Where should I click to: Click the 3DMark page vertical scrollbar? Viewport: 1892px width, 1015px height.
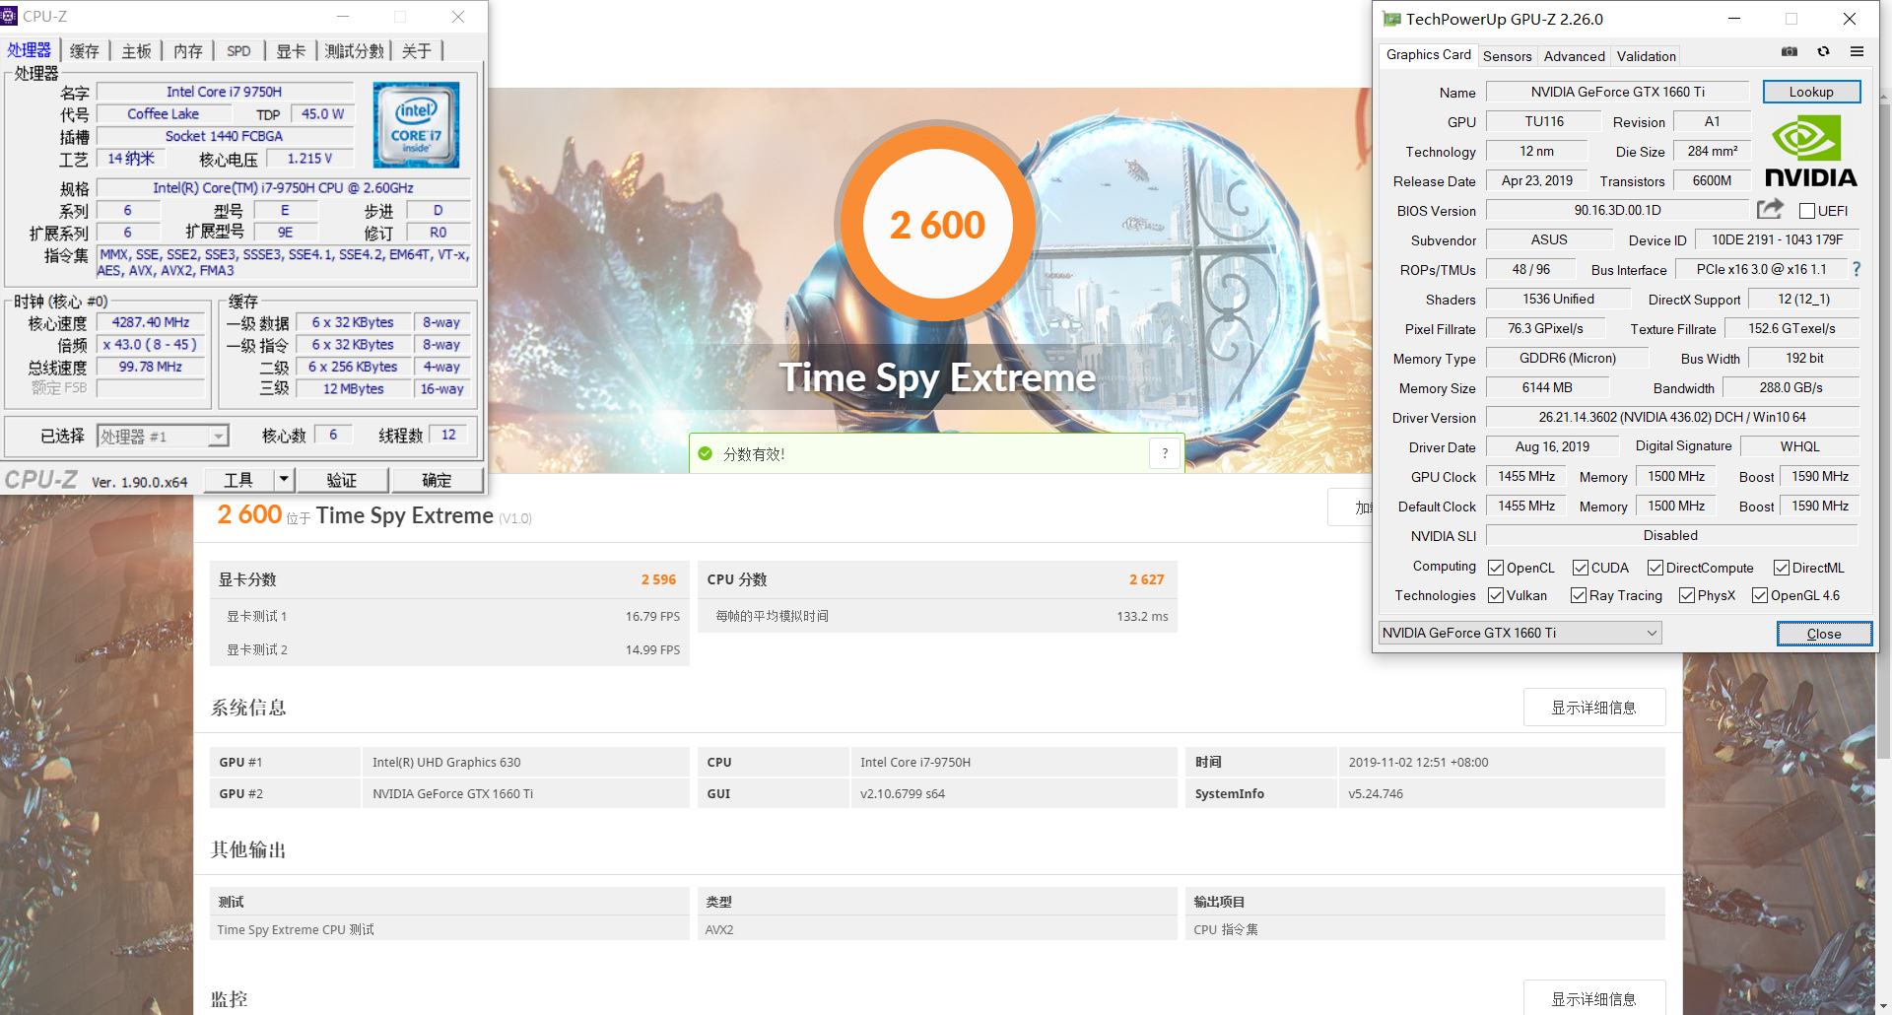click(1885, 434)
